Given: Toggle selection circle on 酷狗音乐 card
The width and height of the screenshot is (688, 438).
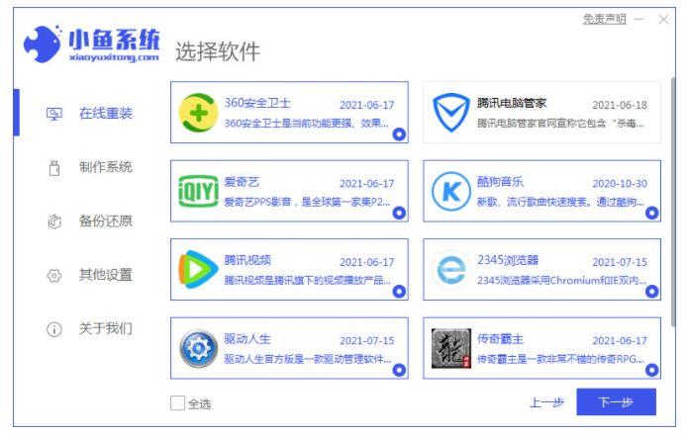Looking at the screenshot, I should [x=651, y=213].
